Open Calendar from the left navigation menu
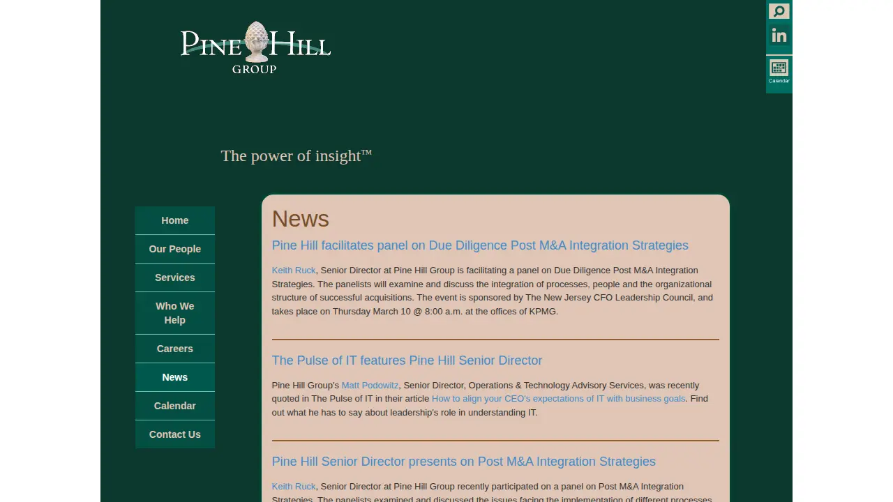This screenshot has width=893, height=502. coord(175,406)
